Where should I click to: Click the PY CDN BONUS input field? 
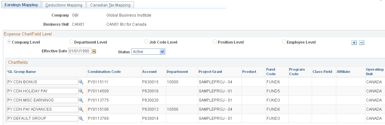pos(43,82)
